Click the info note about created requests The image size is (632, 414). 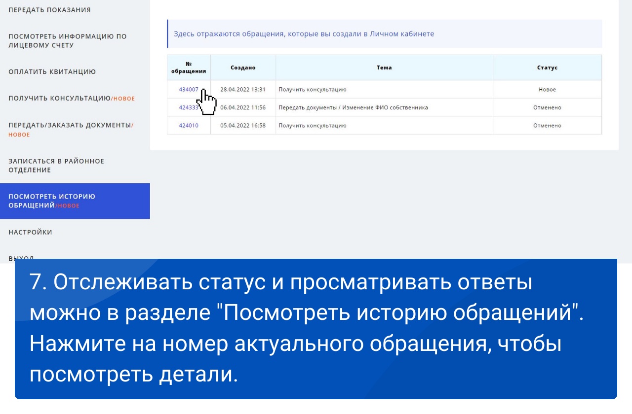(385, 34)
